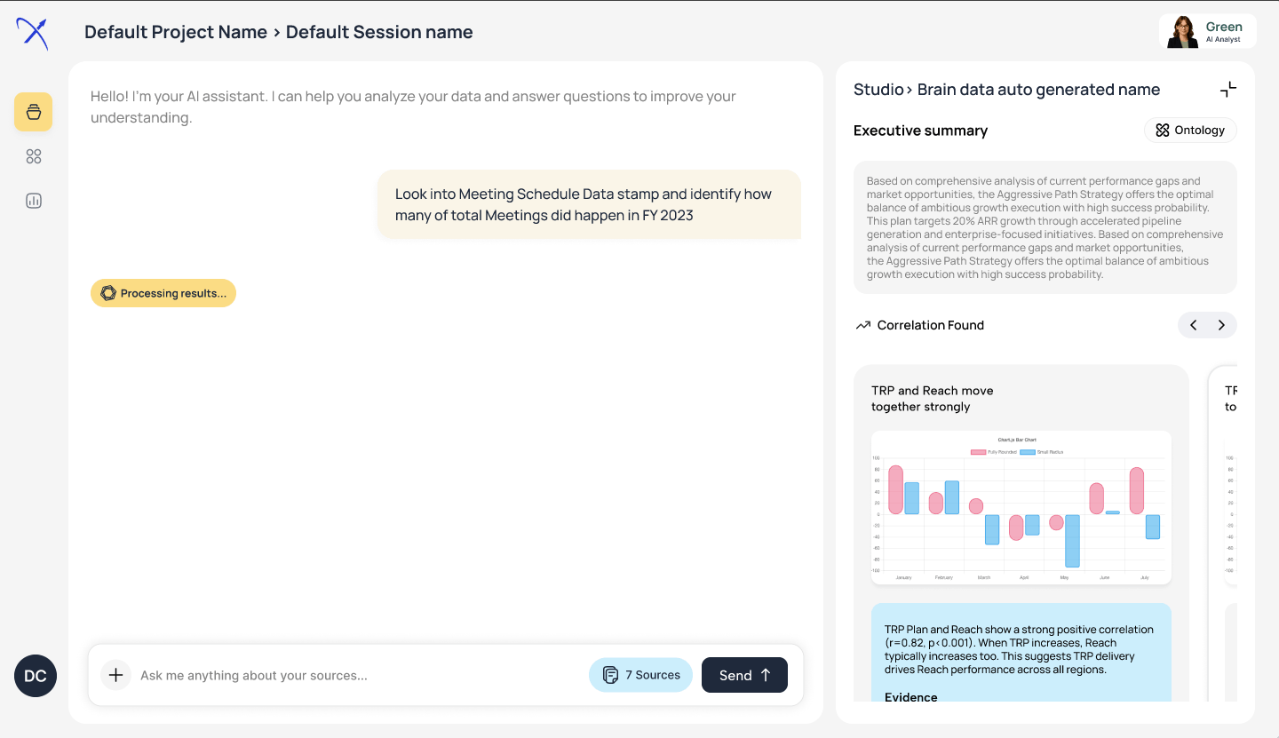Viewport: 1279px width, 738px height.
Task: Click the Send button
Action: (x=744, y=675)
